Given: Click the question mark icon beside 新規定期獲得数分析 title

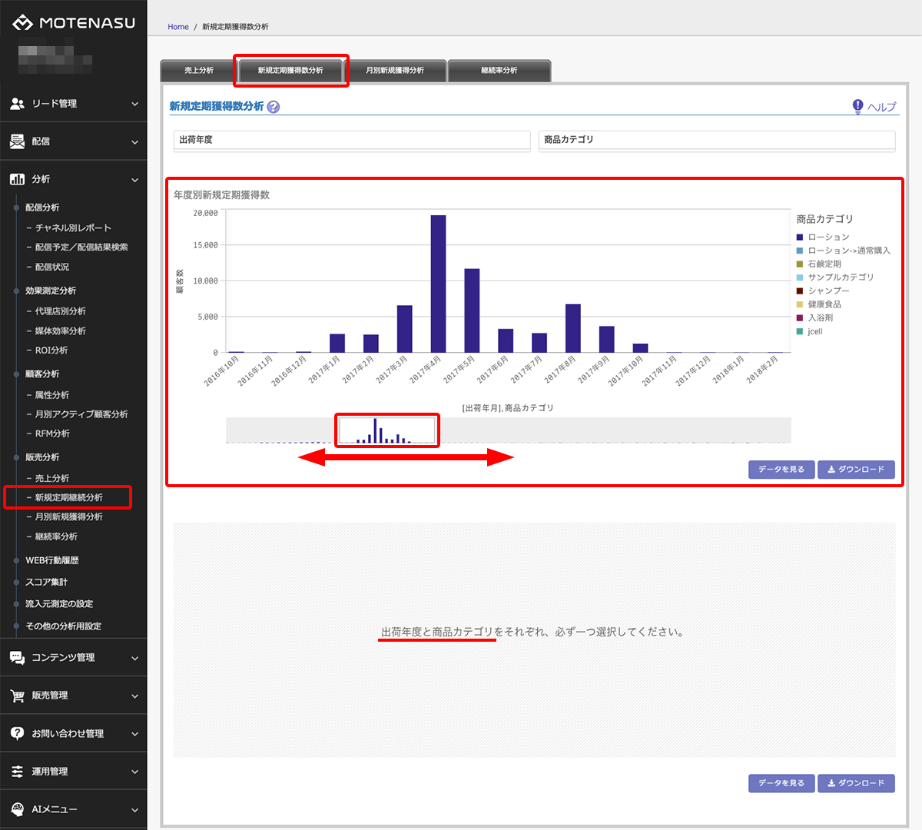Looking at the screenshot, I should click(x=274, y=107).
